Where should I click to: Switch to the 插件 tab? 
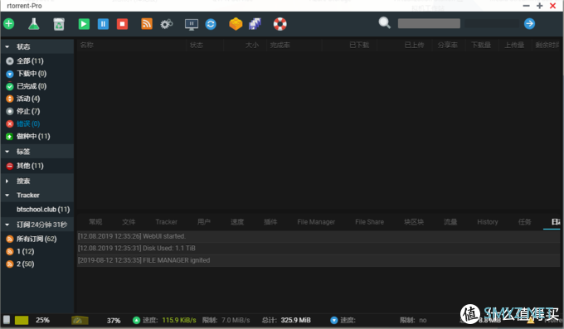[270, 222]
